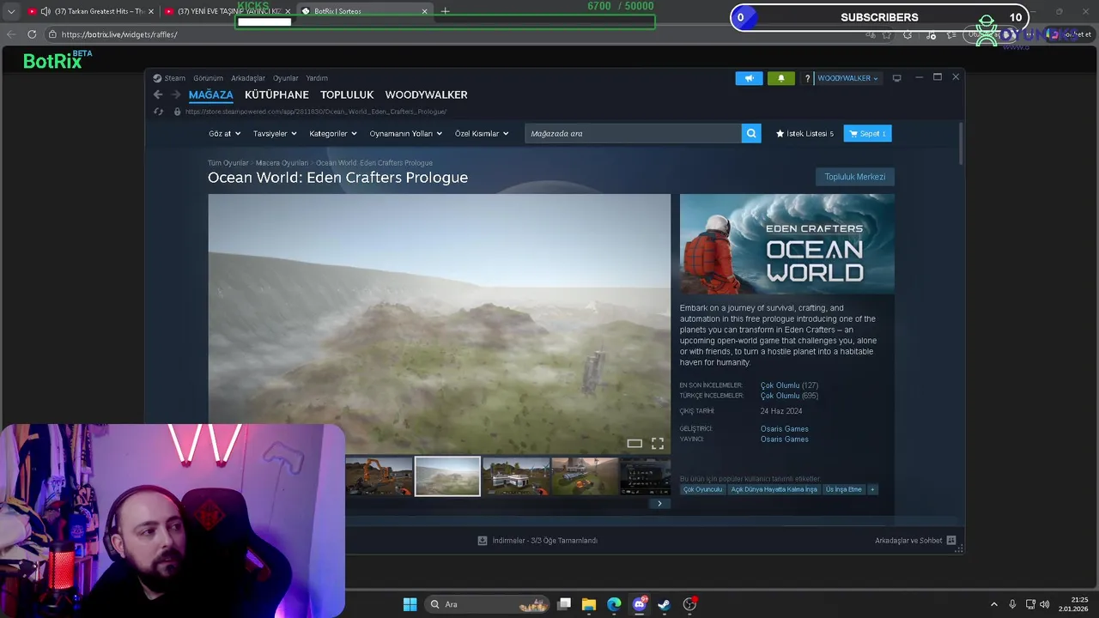The height and width of the screenshot is (618, 1099).
Task: Switch Steam to Big Picture monitor icon
Action: point(896,78)
